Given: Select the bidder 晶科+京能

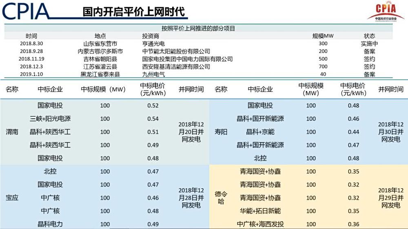Looking at the screenshot, I should coord(260,132).
